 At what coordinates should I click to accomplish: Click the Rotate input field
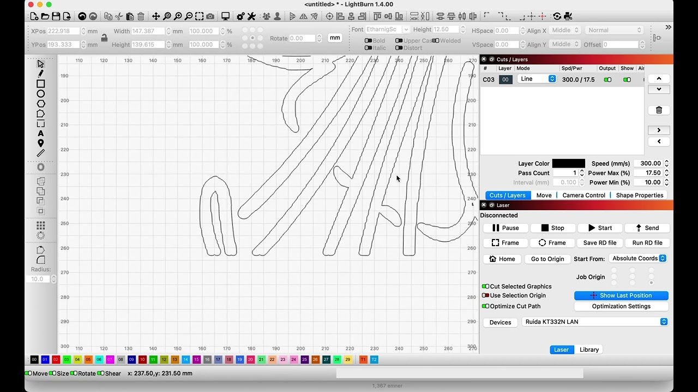[x=303, y=38]
